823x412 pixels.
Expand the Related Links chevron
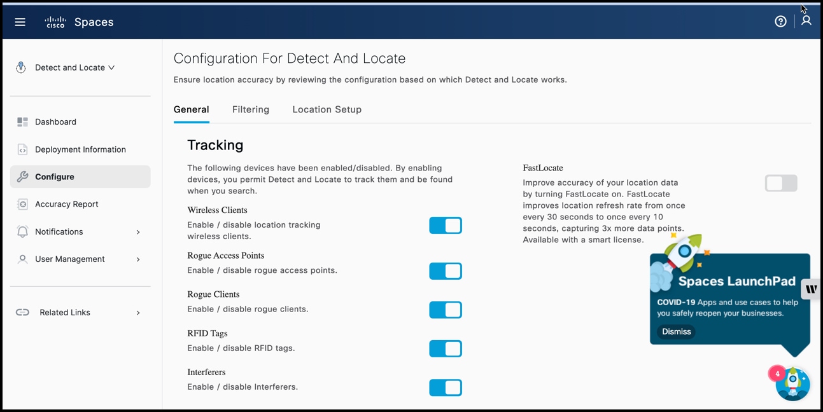[x=138, y=313]
